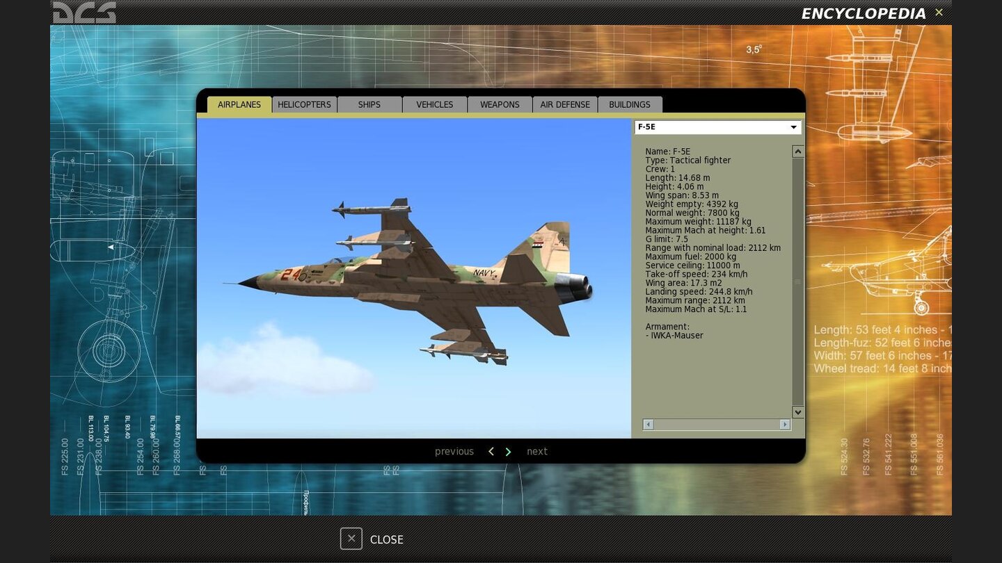The height and width of the screenshot is (563, 1002).
Task: Click the horizontal scrollbar track in info panel
Action: tap(717, 424)
